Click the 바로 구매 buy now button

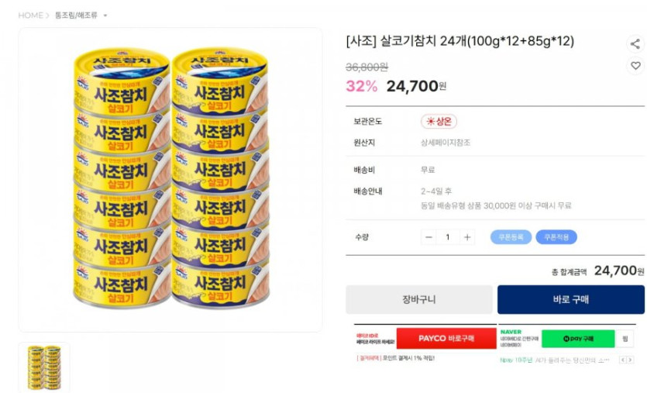(x=570, y=300)
